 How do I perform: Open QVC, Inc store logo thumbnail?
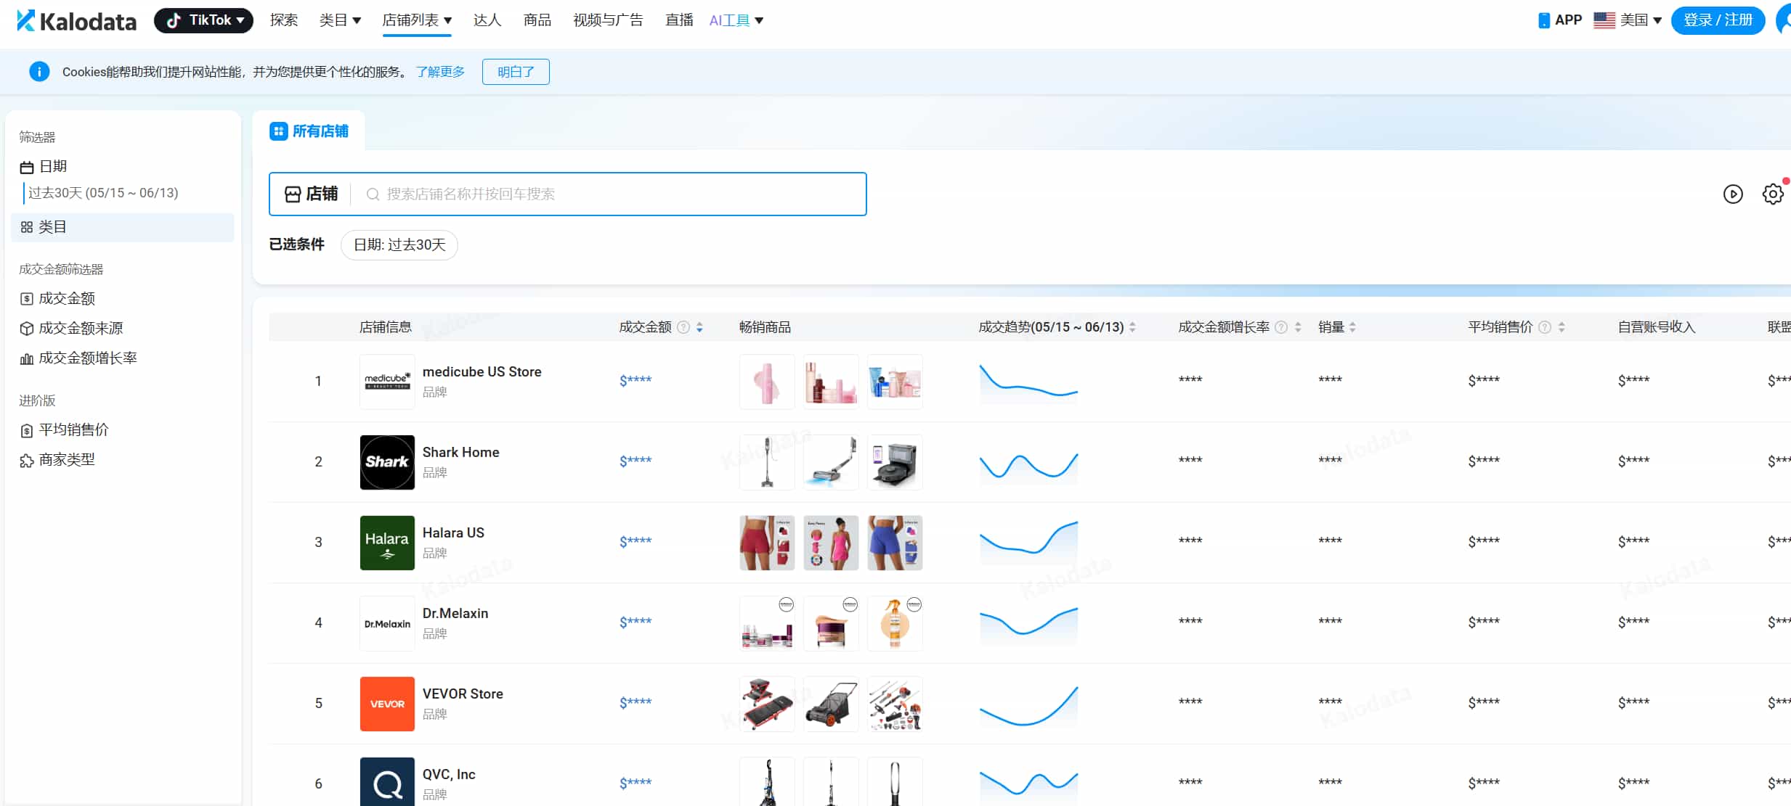(387, 782)
